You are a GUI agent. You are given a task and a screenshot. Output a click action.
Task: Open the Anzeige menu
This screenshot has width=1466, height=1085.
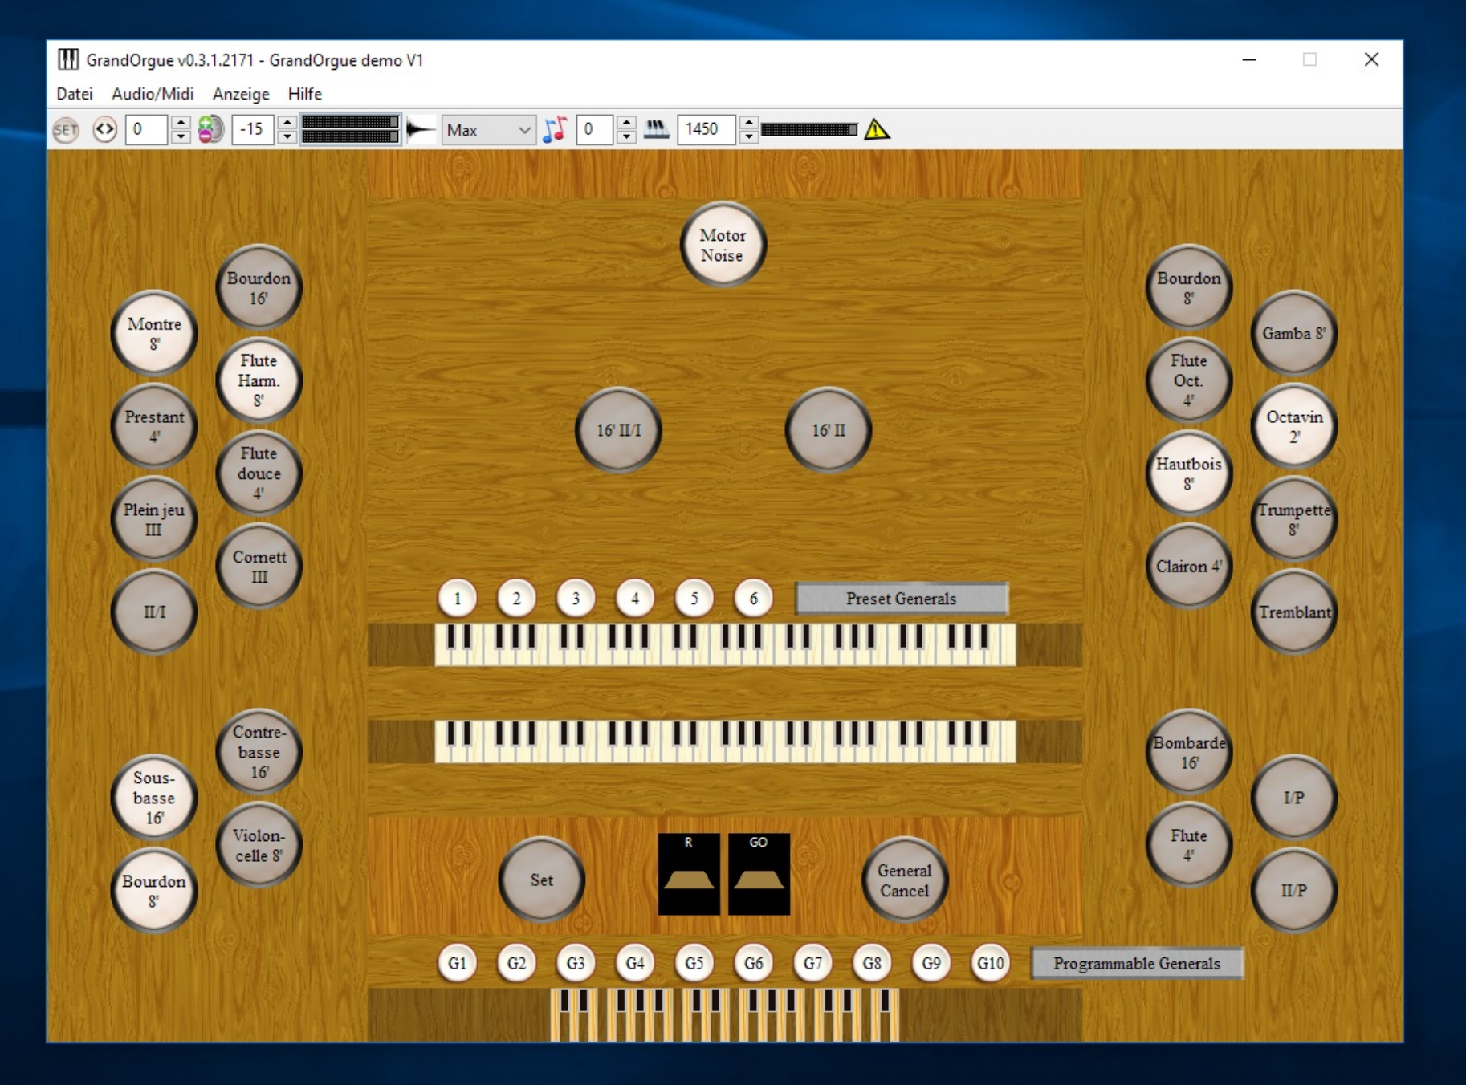pos(241,94)
